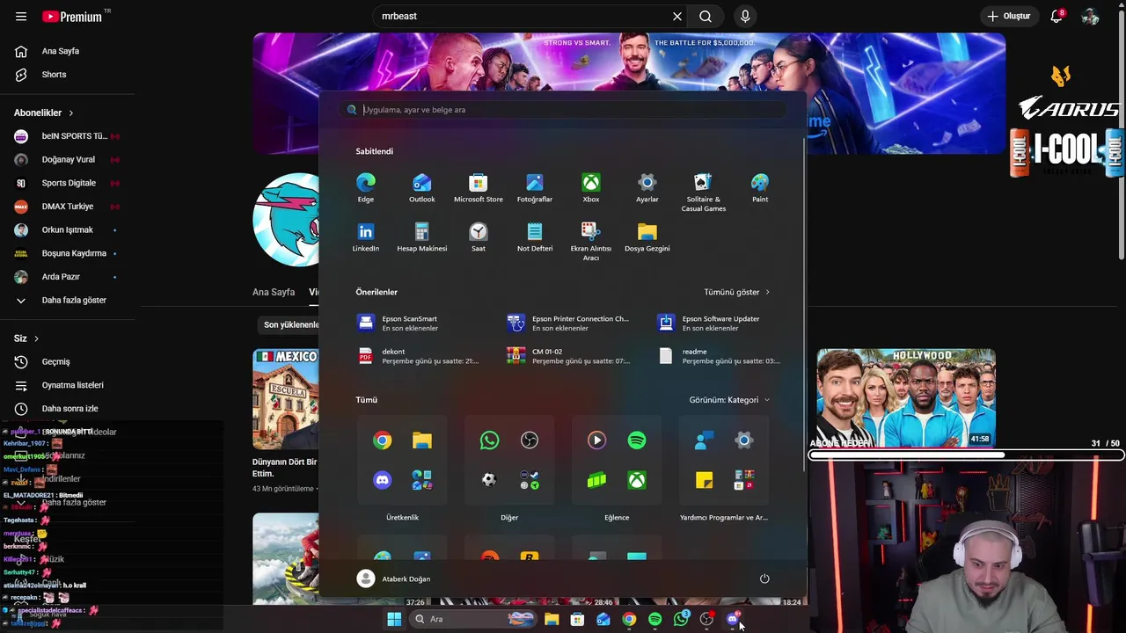Open WhatsApp in Diğer category
Image resolution: width=1126 pixels, height=633 pixels.
click(489, 440)
